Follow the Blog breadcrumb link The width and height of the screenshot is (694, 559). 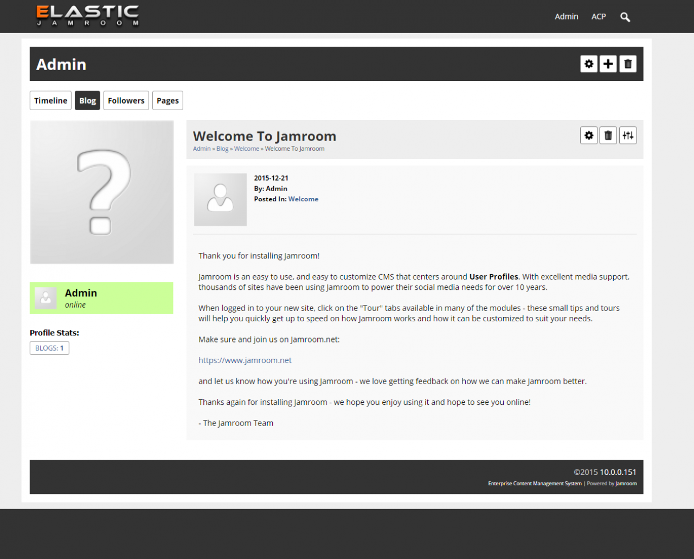(x=222, y=149)
